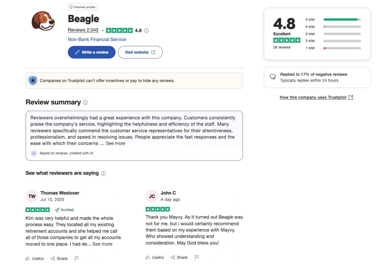Click the Jul 10, 2025 review date
The height and width of the screenshot is (266, 384).
point(52,200)
